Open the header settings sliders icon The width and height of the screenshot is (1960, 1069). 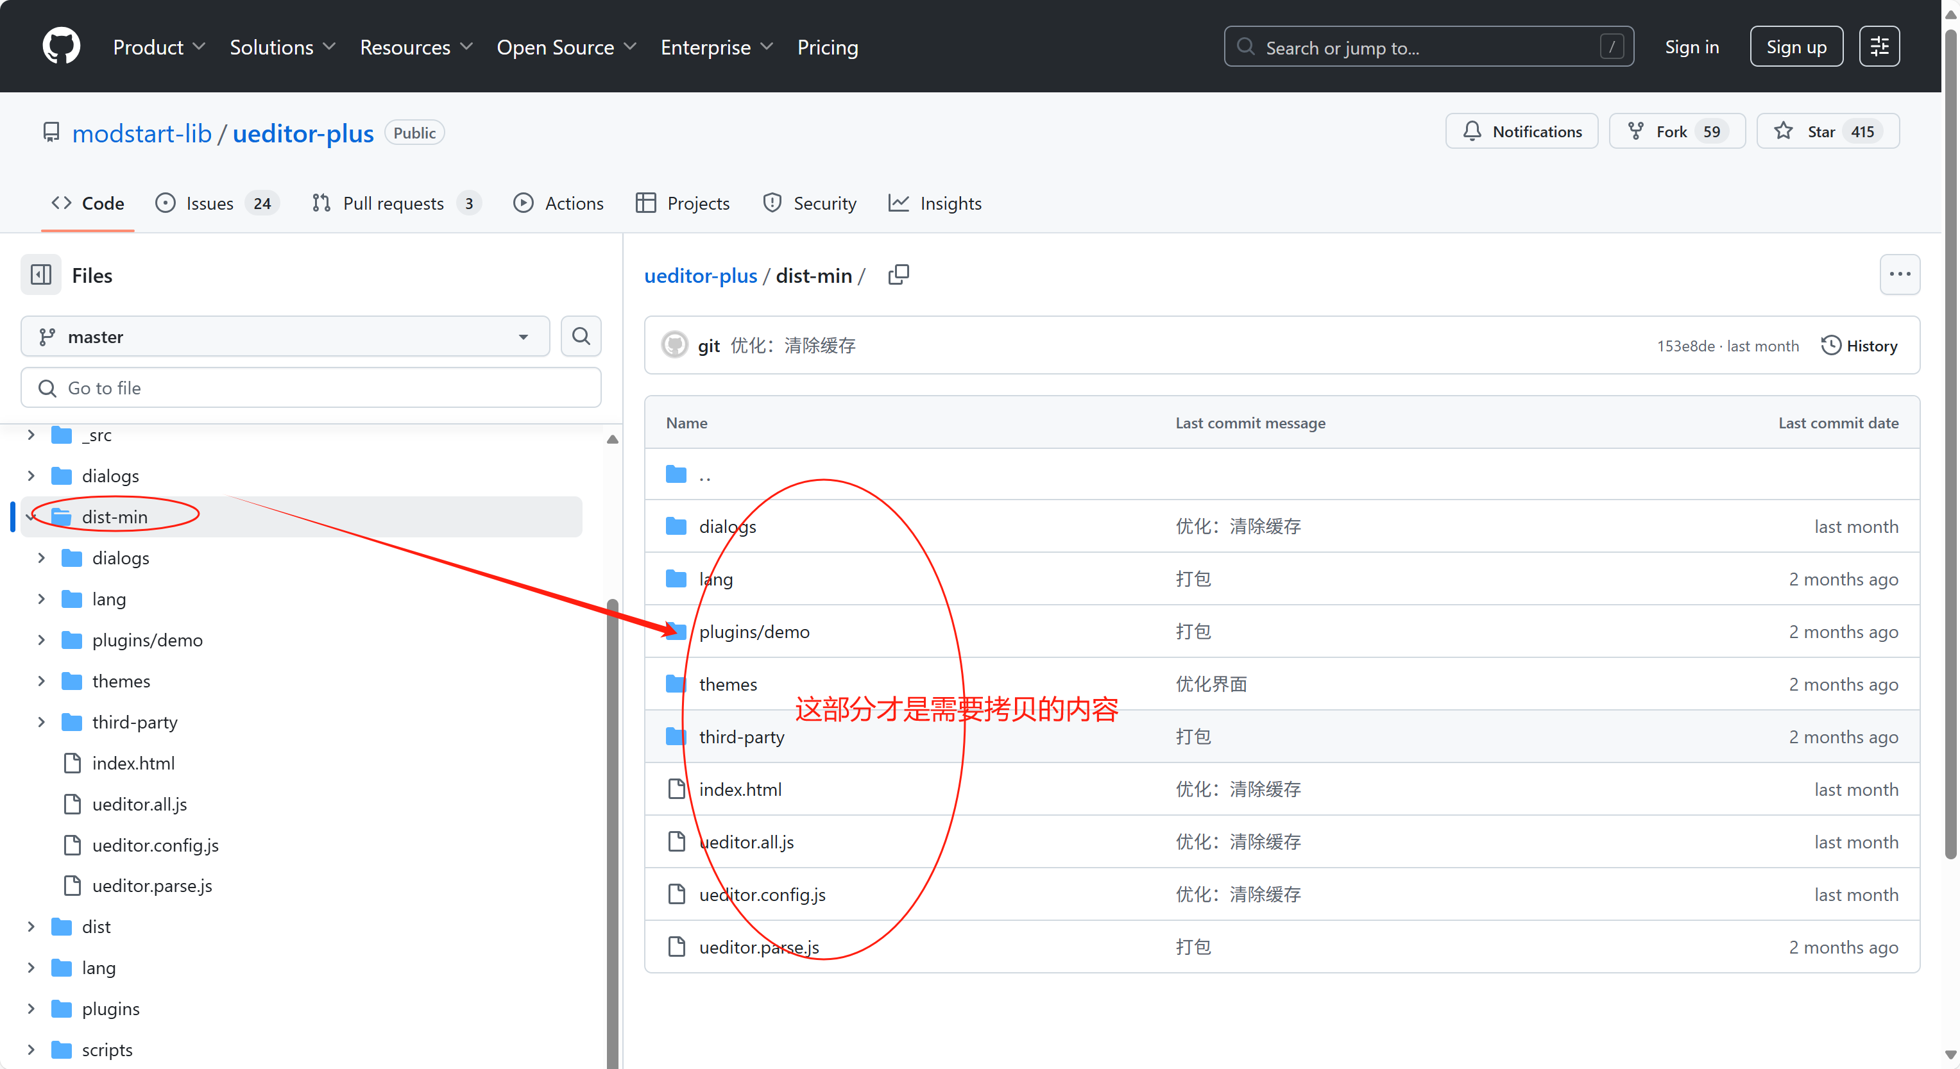[x=1879, y=46]
